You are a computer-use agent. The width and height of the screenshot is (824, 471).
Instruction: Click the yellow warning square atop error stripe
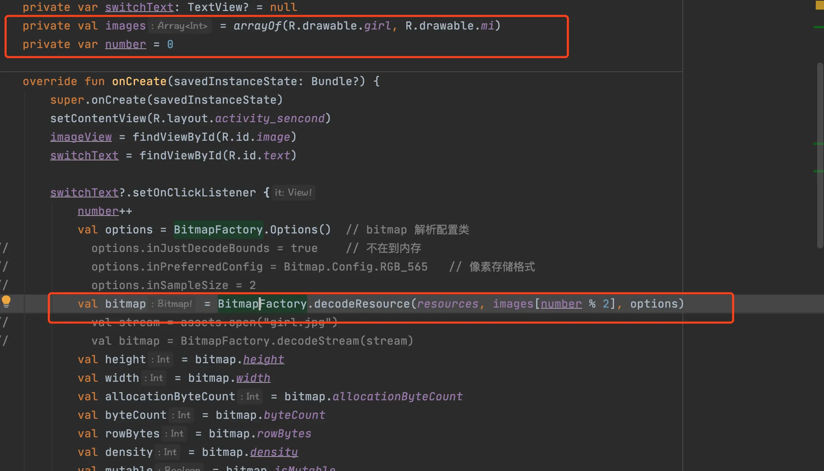(x=820, y=5)
